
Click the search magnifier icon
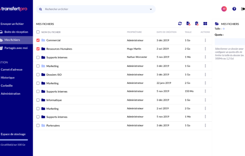pyautogui.click(x=40, y=9)
